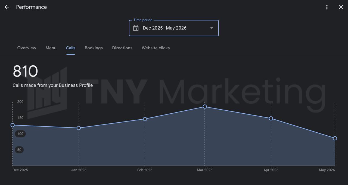348x185 pixels.
Task: Click the 50 y-axis label
Action: click(x=19, y=150)
